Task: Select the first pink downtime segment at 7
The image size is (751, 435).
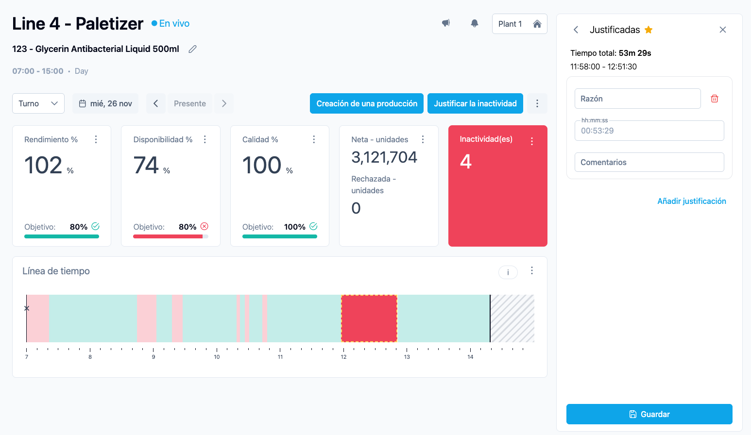Action: point(38,318)
